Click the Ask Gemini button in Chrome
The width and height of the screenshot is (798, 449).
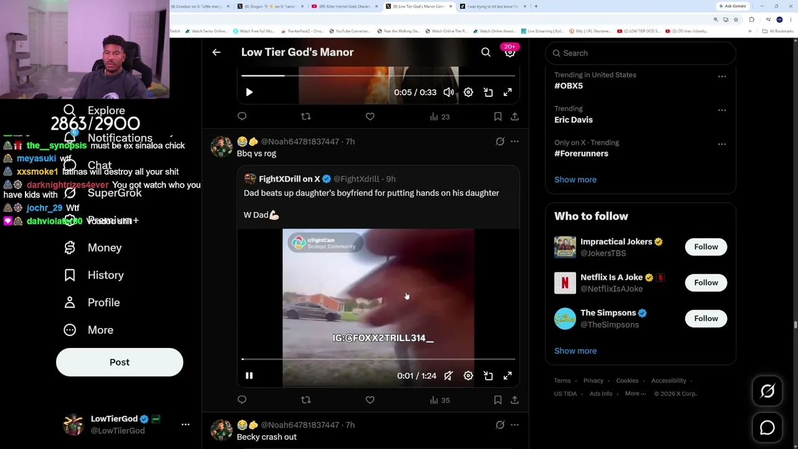[733, 6]
